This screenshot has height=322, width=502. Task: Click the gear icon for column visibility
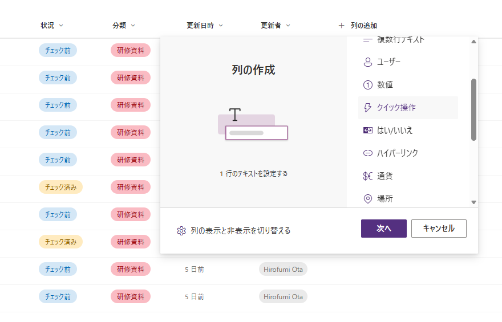coord(181,231)
